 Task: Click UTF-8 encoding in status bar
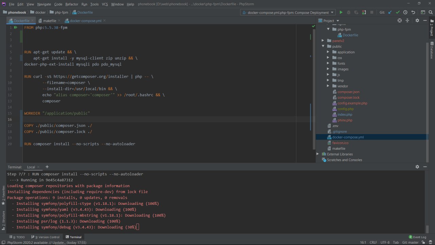385,243
